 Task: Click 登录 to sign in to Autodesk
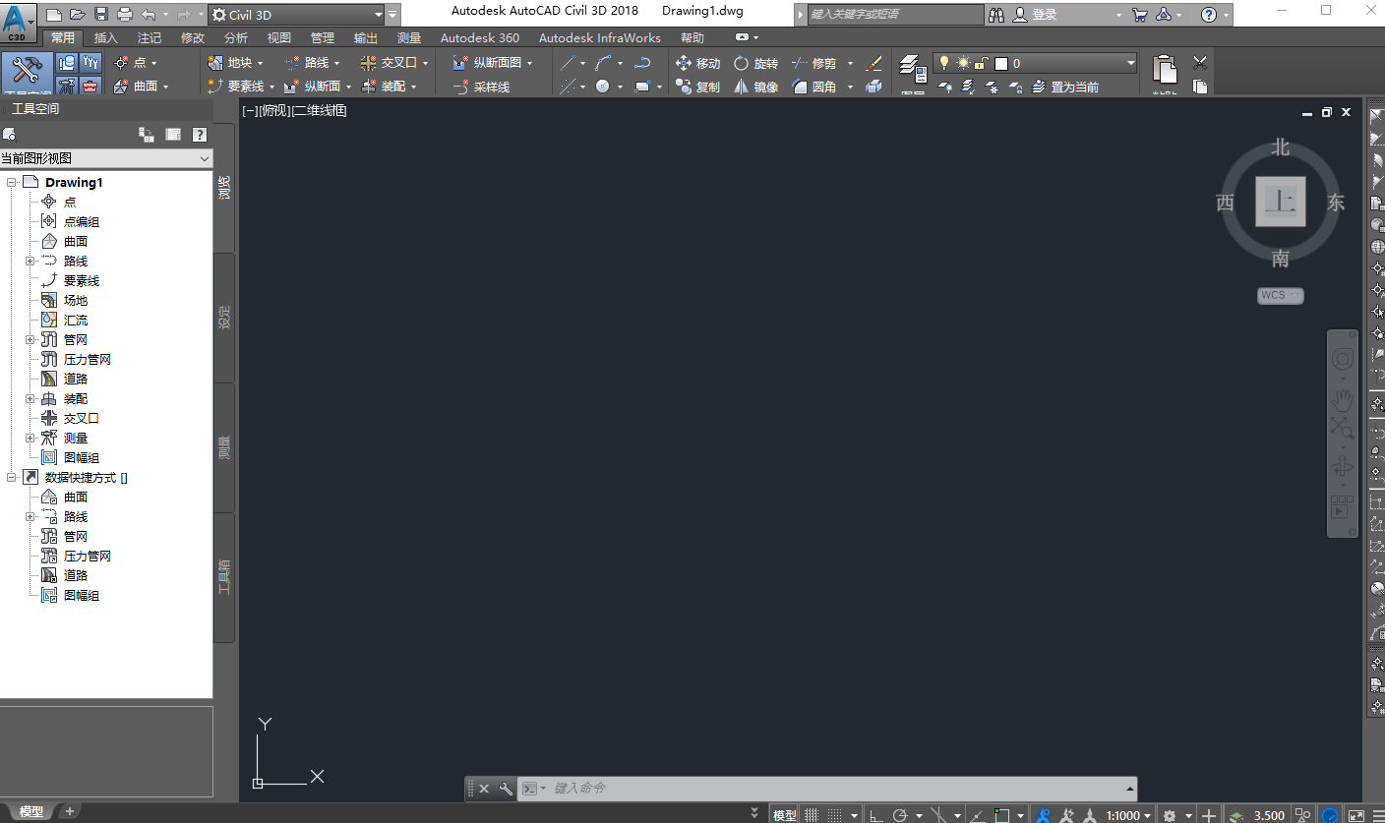[x=1045, y=14]
